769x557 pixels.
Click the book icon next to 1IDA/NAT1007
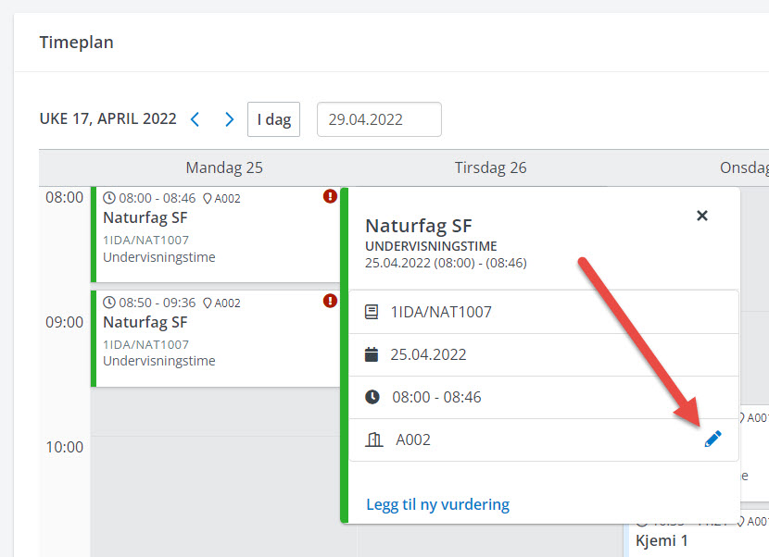point(372,313)
